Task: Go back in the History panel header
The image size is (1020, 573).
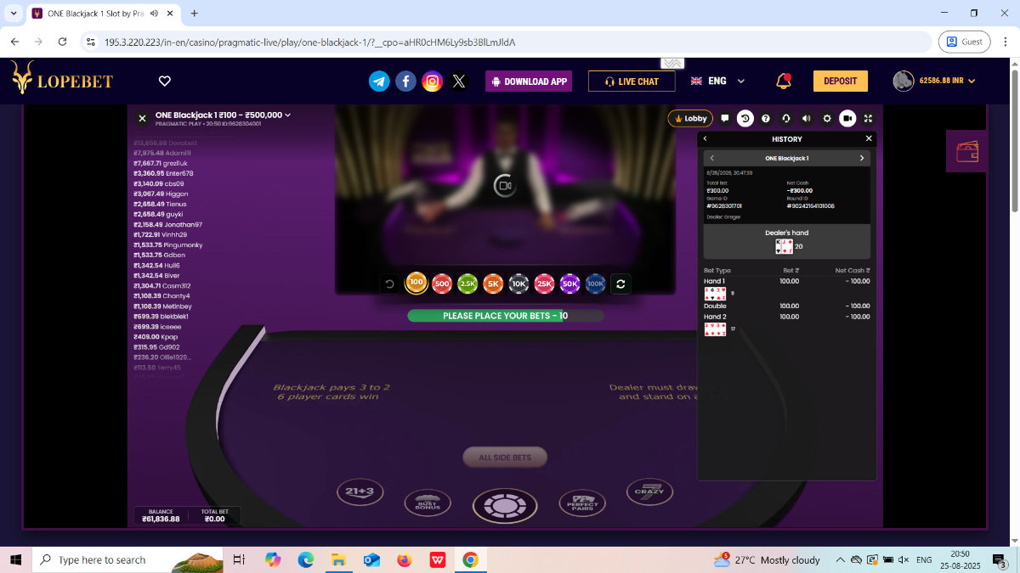Action: (x=705, y=138)
